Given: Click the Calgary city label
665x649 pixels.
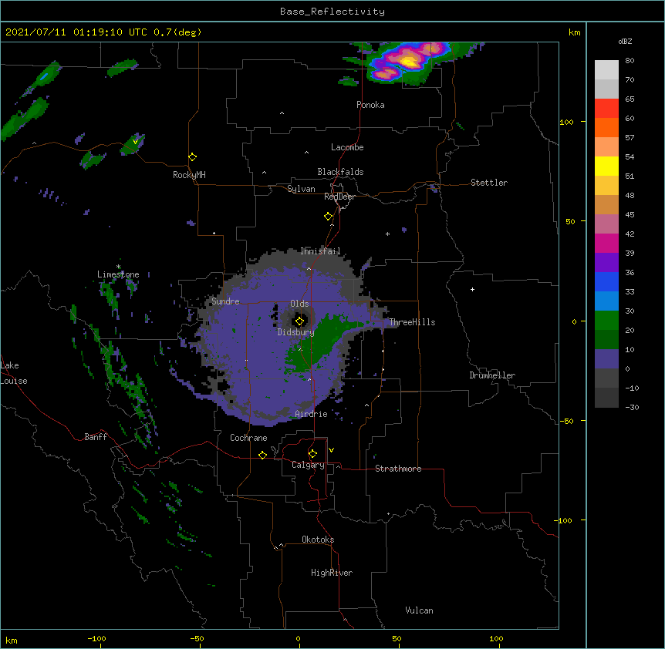Looking at the screenshot, I should click(308, 465).
